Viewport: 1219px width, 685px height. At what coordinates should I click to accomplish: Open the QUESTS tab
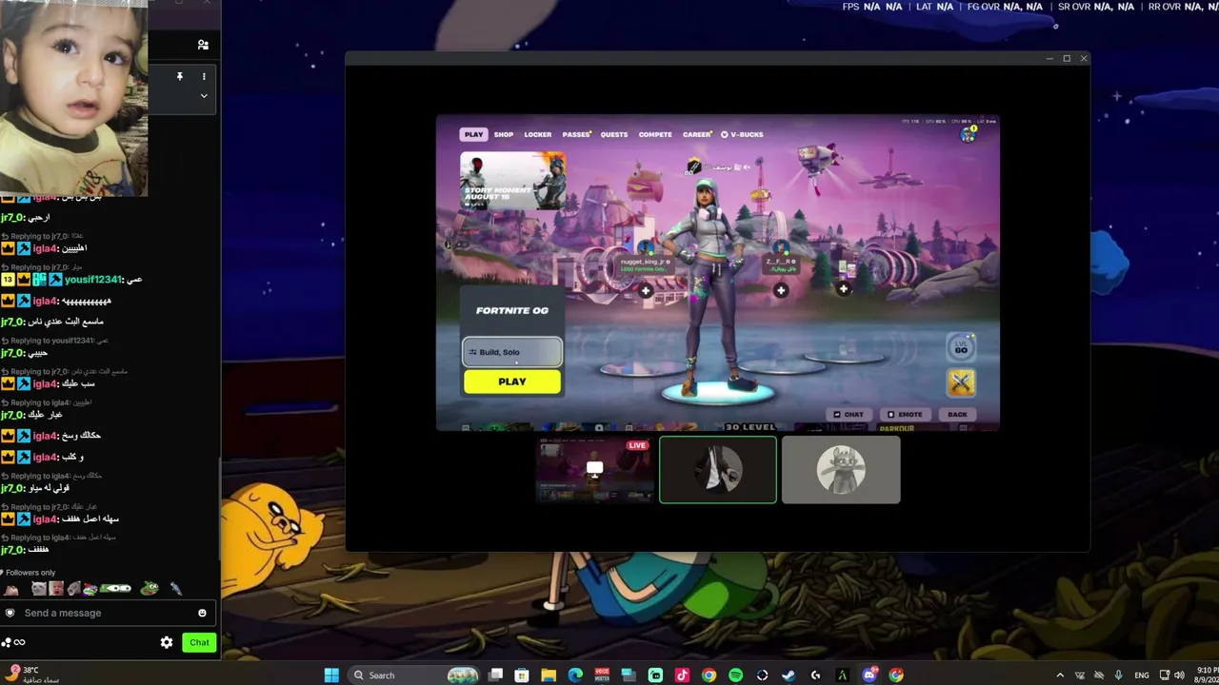click(614, 134)
